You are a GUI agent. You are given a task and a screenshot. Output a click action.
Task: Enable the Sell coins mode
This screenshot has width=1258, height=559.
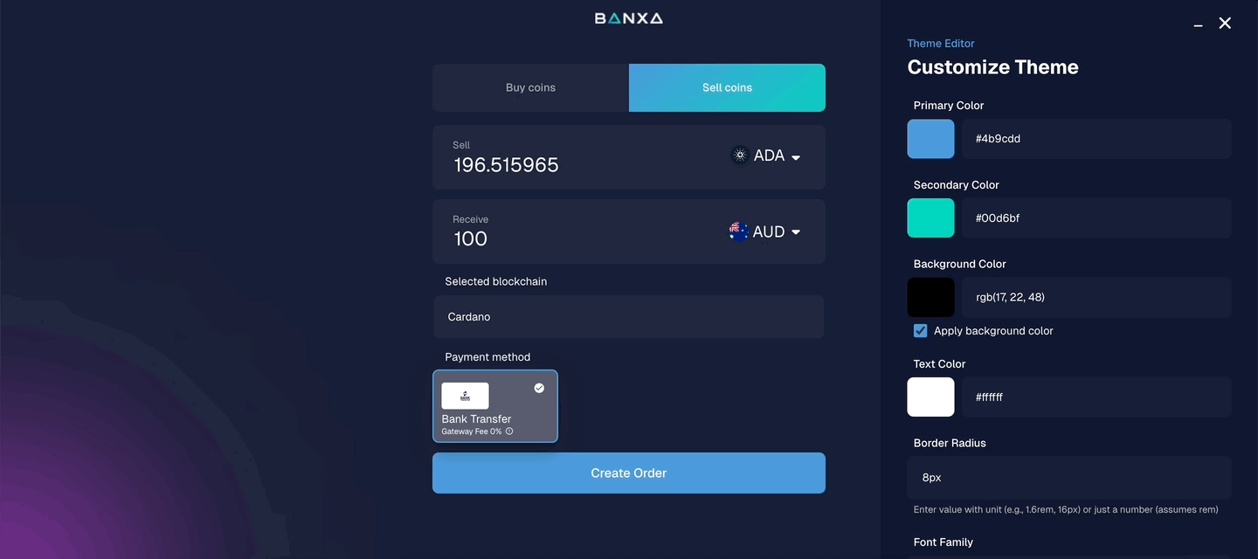(727, 87)
